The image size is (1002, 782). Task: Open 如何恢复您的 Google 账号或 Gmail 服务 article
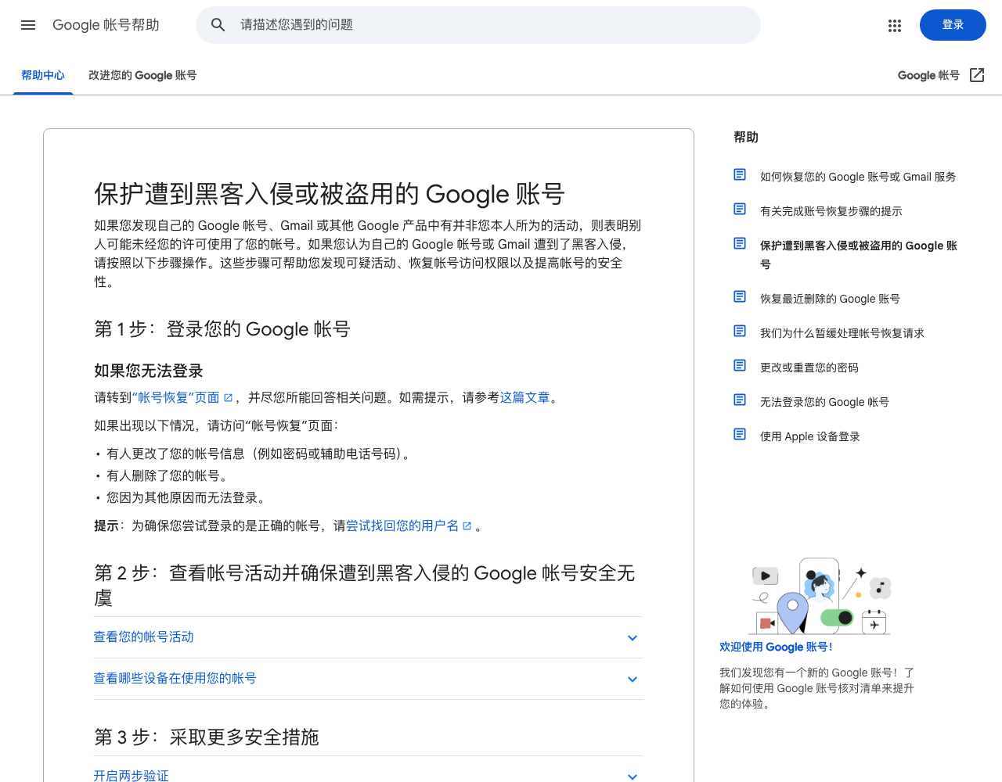click(x=858, y=177)
